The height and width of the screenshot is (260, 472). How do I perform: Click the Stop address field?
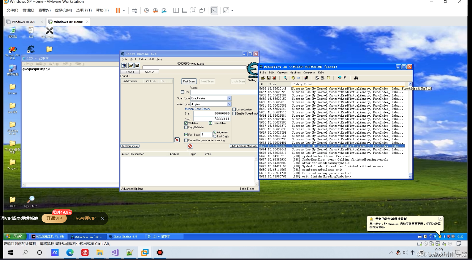(x=212, y=118)
